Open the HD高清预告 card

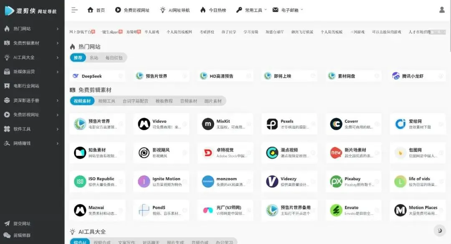[225, 76]
